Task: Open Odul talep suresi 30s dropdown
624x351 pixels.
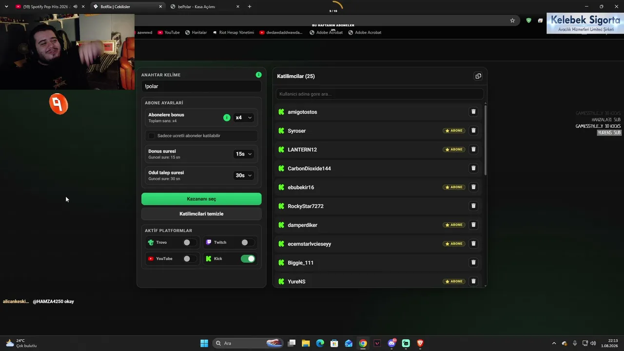Action: 243,175
